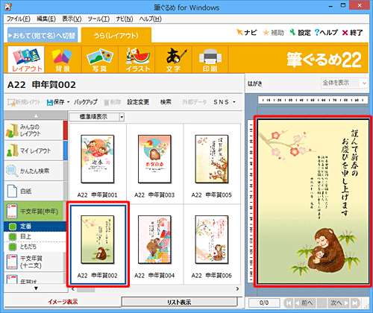
Task: Select the うら(レイアウト) tab
Action: tap(116, 36)
